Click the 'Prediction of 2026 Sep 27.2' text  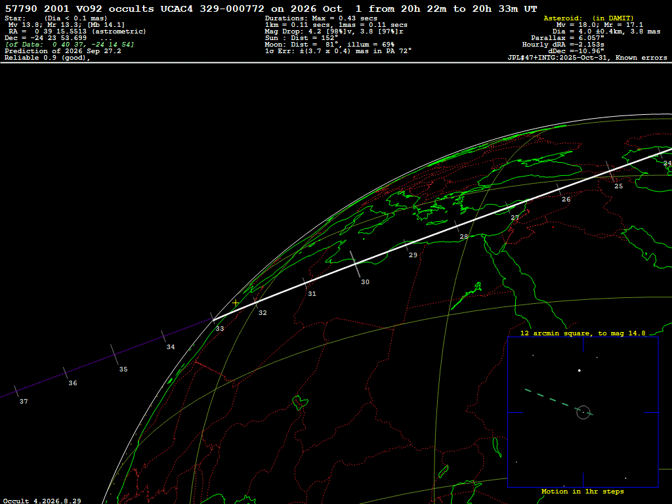[63, 51]
